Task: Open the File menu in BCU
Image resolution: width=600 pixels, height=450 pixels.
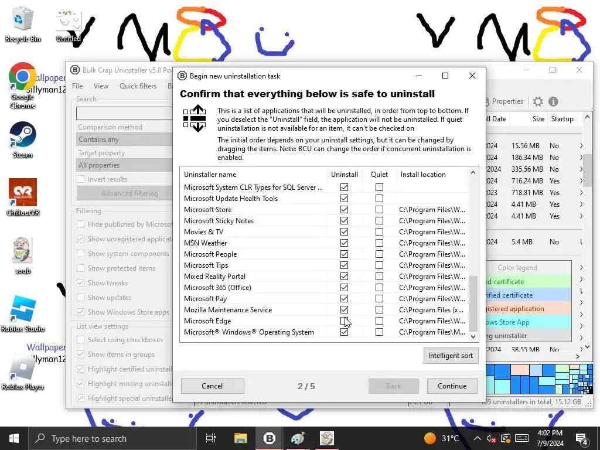Action: coord(77,86)
